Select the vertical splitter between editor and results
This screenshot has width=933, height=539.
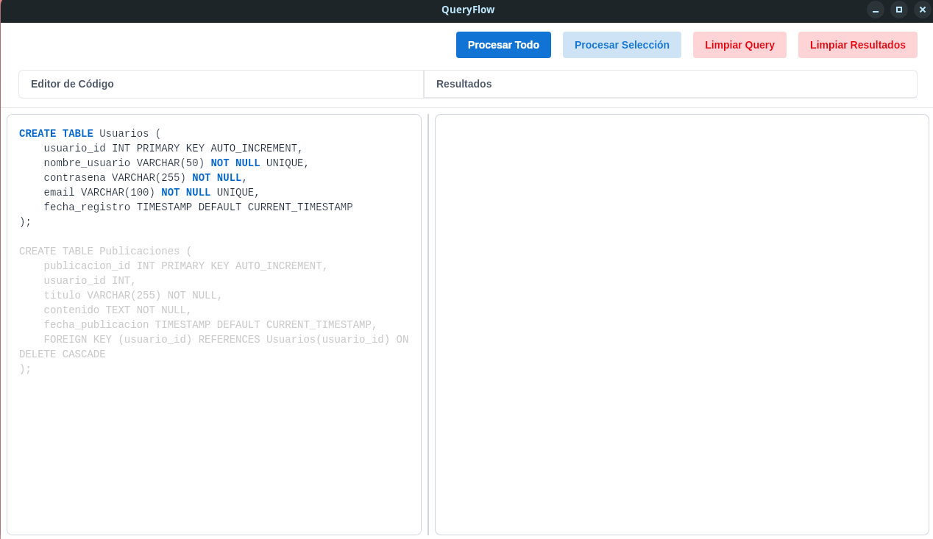[x=428, y=324]
